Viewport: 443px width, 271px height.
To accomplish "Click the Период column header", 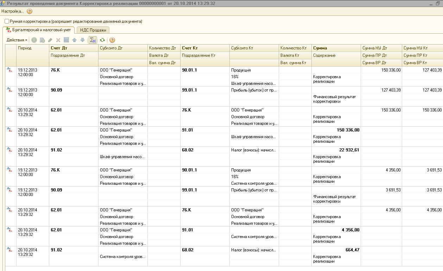I will (25, 48).
